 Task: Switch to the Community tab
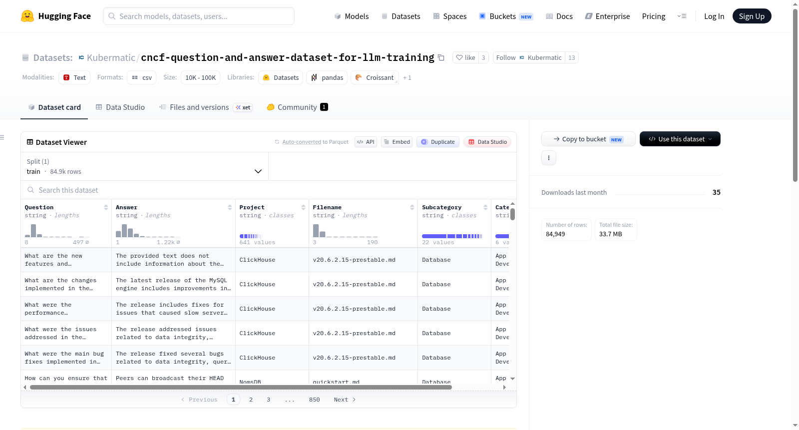(x=297, y=107)
